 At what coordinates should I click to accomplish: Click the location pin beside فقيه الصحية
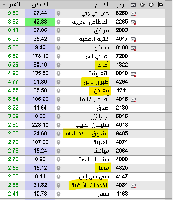point(58,39)
